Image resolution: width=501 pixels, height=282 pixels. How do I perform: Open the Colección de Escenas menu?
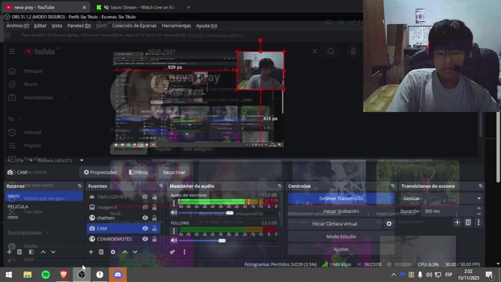134,25
